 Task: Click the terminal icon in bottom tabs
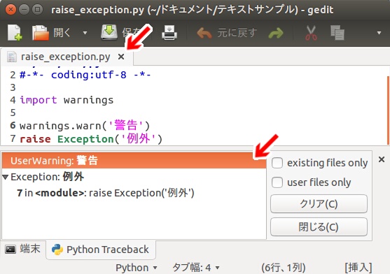click(x=11, y=249)
